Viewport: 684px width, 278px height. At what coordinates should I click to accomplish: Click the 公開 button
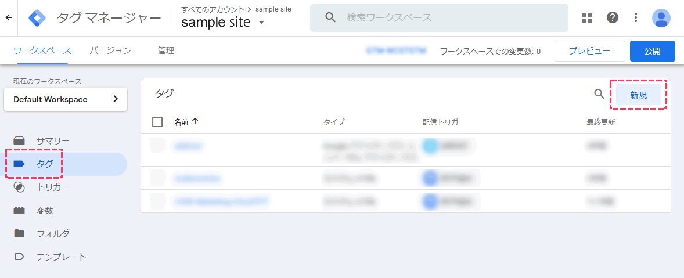click(x=653, y=51)
